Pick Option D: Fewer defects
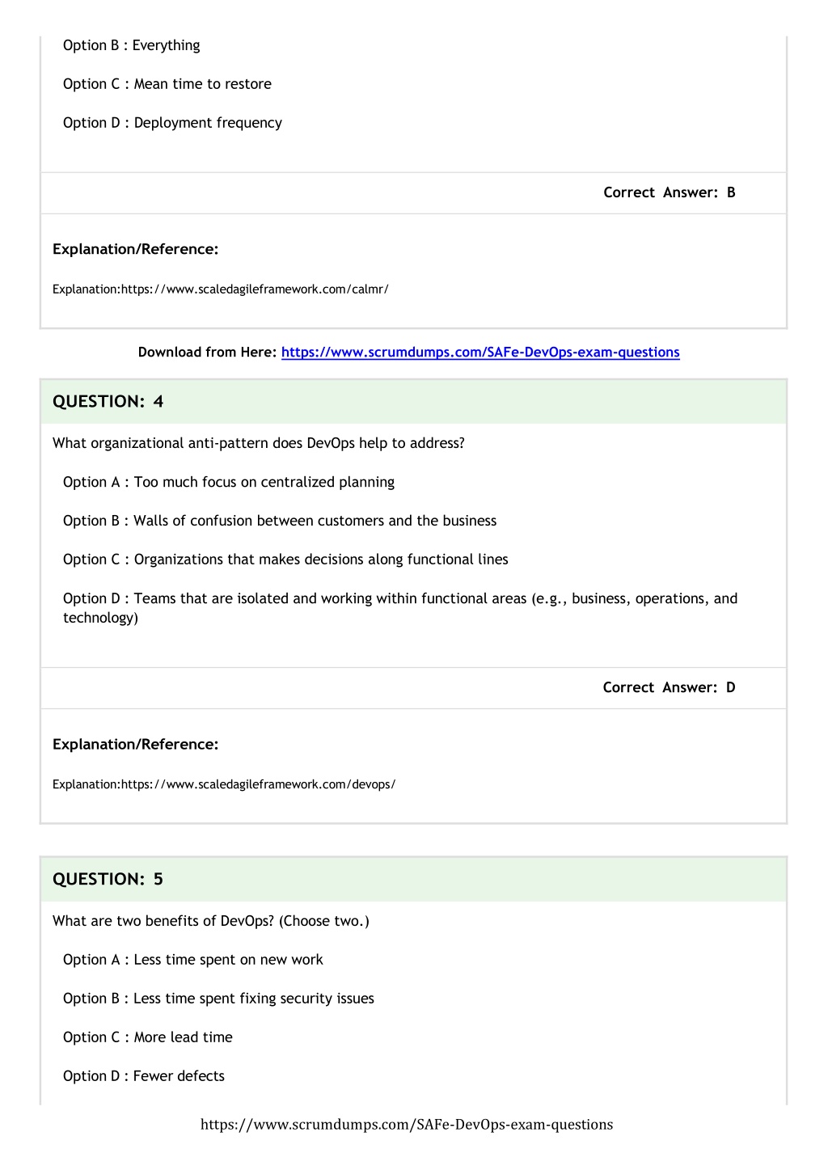Image resolution: width=828 pixels, height=1170 pixels. [144, 1076]
